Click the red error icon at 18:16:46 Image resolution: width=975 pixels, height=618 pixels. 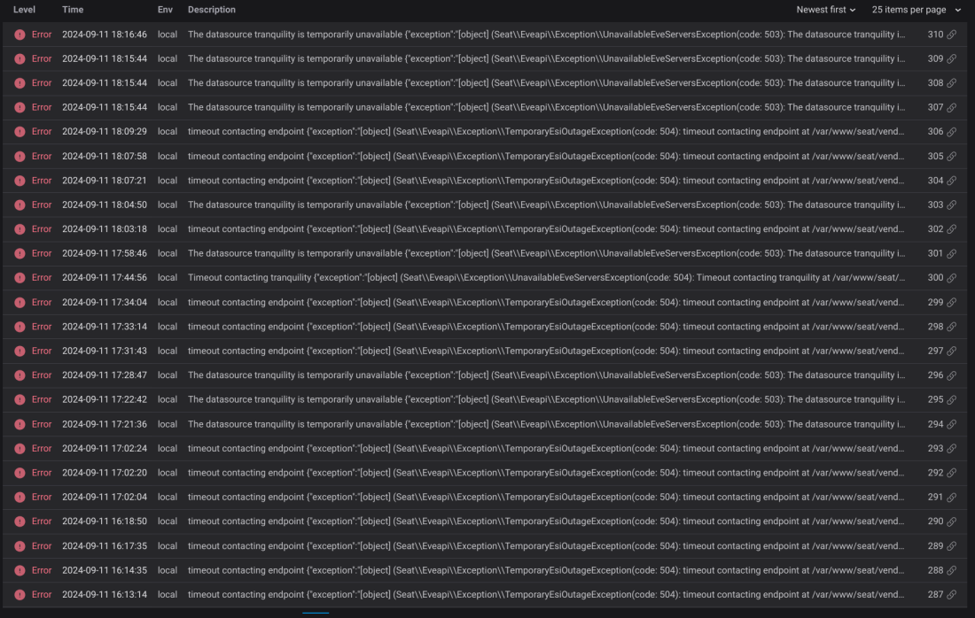click(19, 35)
